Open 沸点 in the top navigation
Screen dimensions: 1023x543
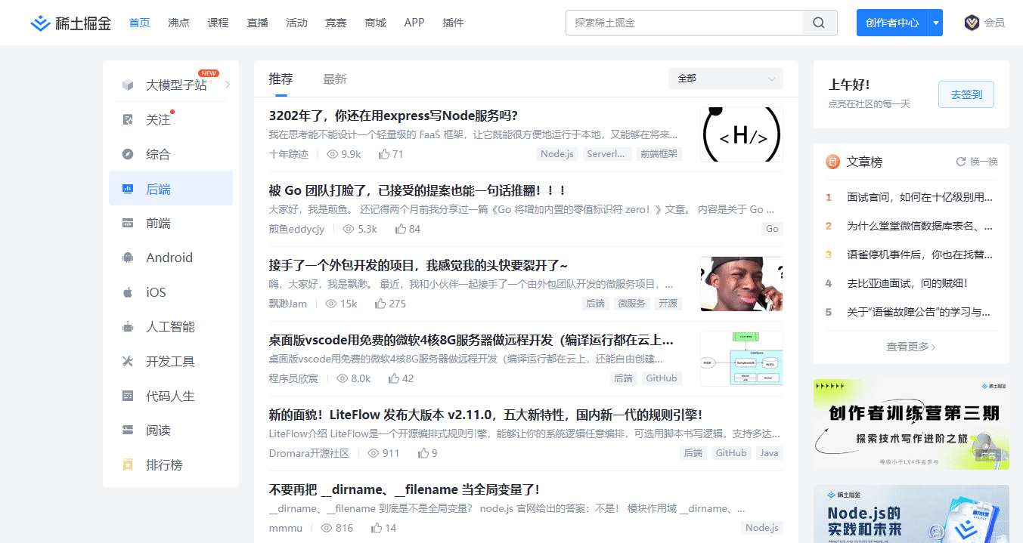pyautogui.click(x=178, y=23)
